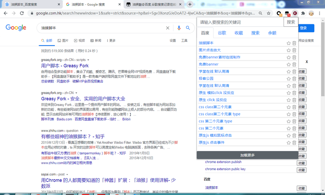
Task: Open the 用户脚本 - Greasy Fork result
Action: coord(65,66)
